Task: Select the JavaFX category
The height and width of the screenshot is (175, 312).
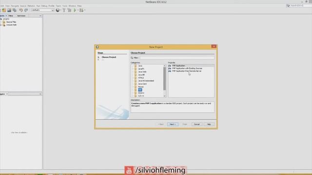Action: 141,69
